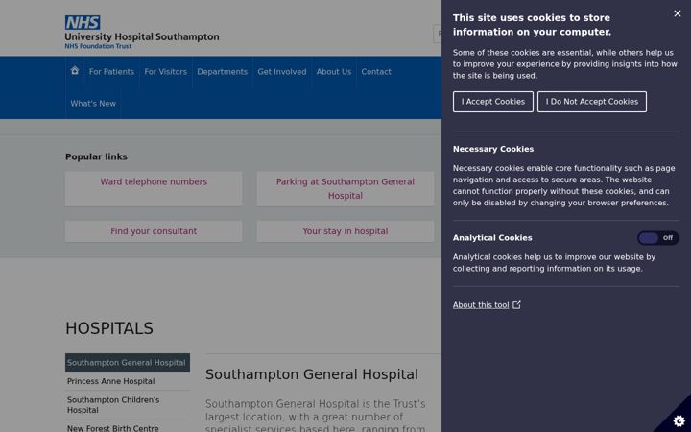Click the NHS logo
691x432 pixels.
pos(83,22)
